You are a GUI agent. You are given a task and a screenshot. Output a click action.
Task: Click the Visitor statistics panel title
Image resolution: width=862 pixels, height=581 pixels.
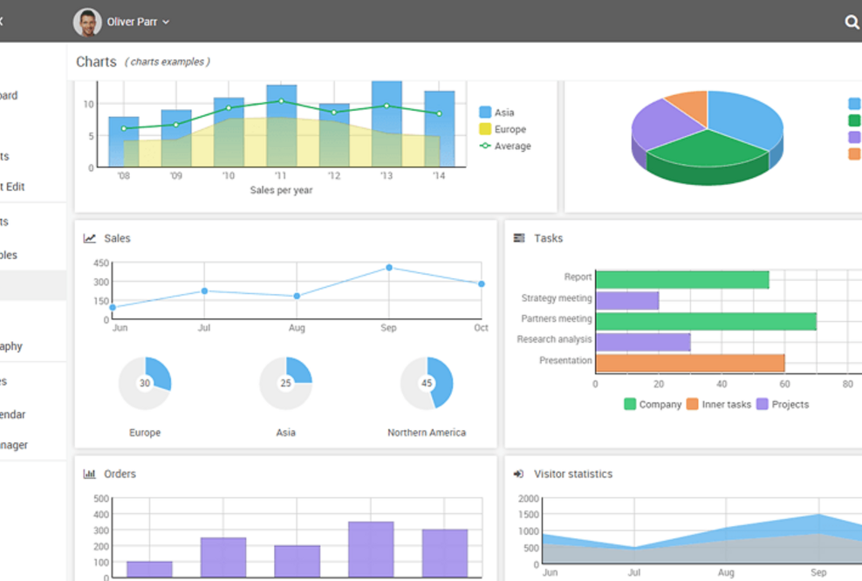click(x=574, y=474)
